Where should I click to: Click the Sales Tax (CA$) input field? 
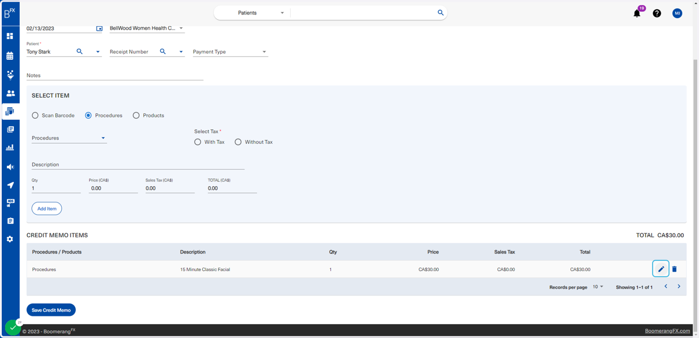(170, 188)
